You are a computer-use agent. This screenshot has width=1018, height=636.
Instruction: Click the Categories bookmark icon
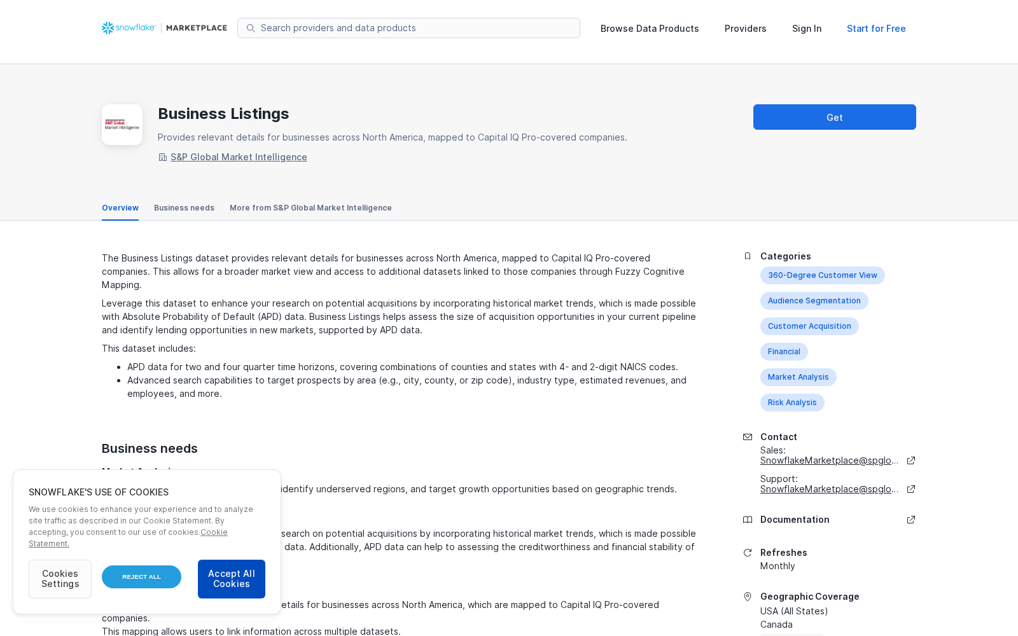click(748, 256)
